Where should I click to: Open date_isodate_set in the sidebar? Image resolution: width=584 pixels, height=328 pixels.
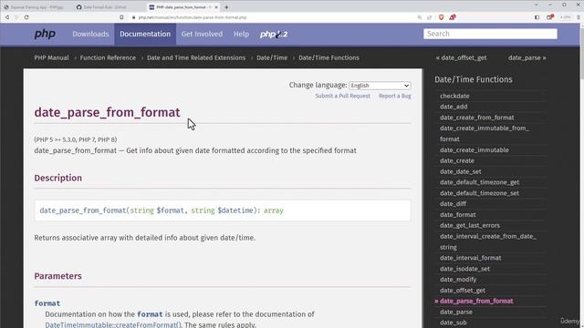click(x=464, y=269)
